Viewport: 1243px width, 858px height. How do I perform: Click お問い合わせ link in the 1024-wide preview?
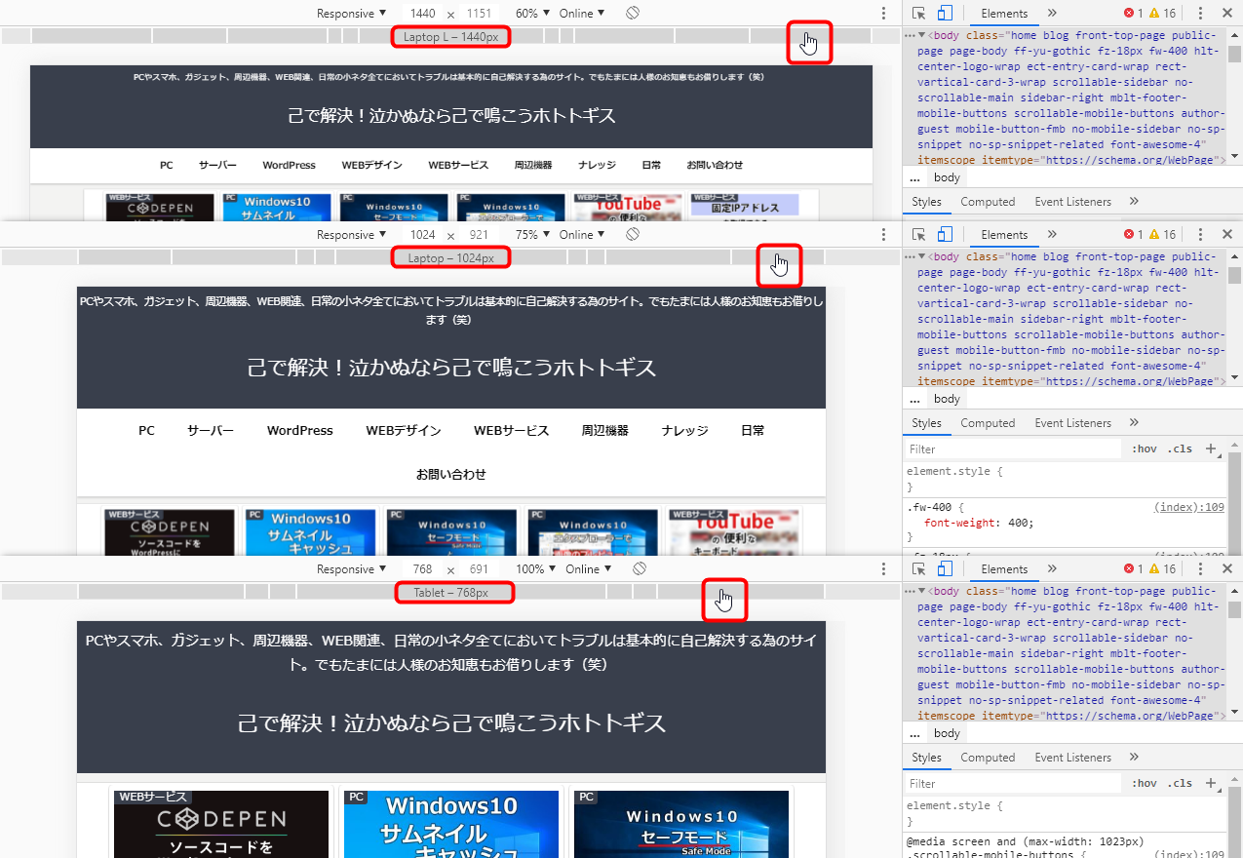point(450,474)
